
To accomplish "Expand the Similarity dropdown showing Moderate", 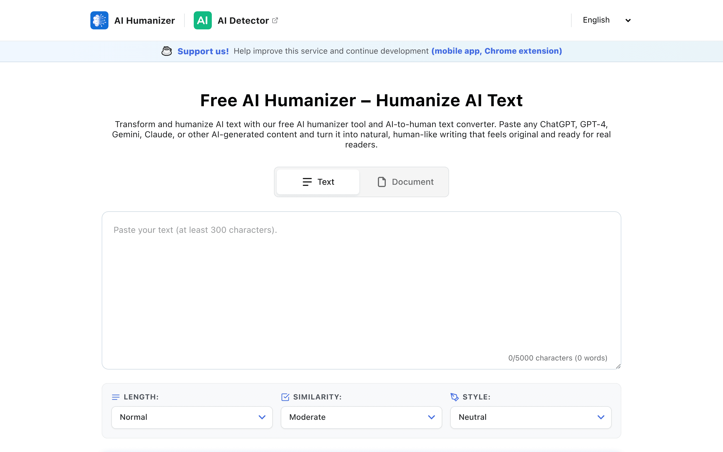I will [x=361, y=417].
